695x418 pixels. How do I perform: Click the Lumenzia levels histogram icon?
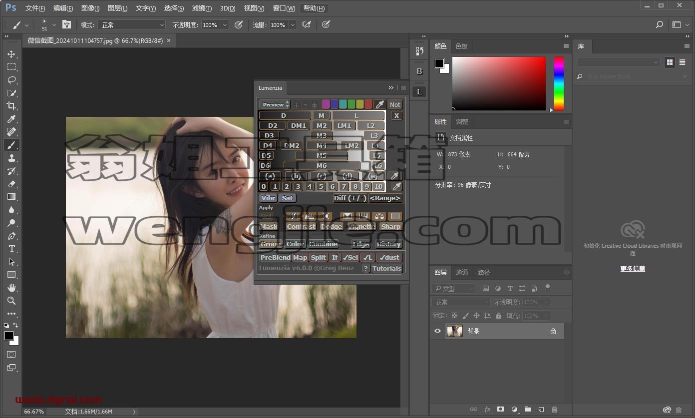(310, 216)
